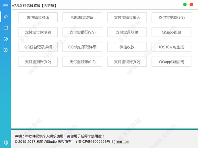Choose 支付宝付款(9.9) button
This screenshot has width=198, height=148.
[38, 32]
